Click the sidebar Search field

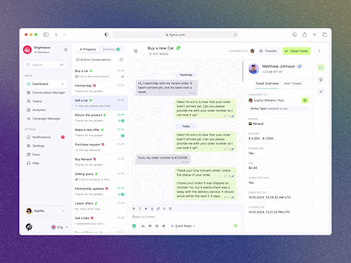pyautogui.click(x=46, y=65)
